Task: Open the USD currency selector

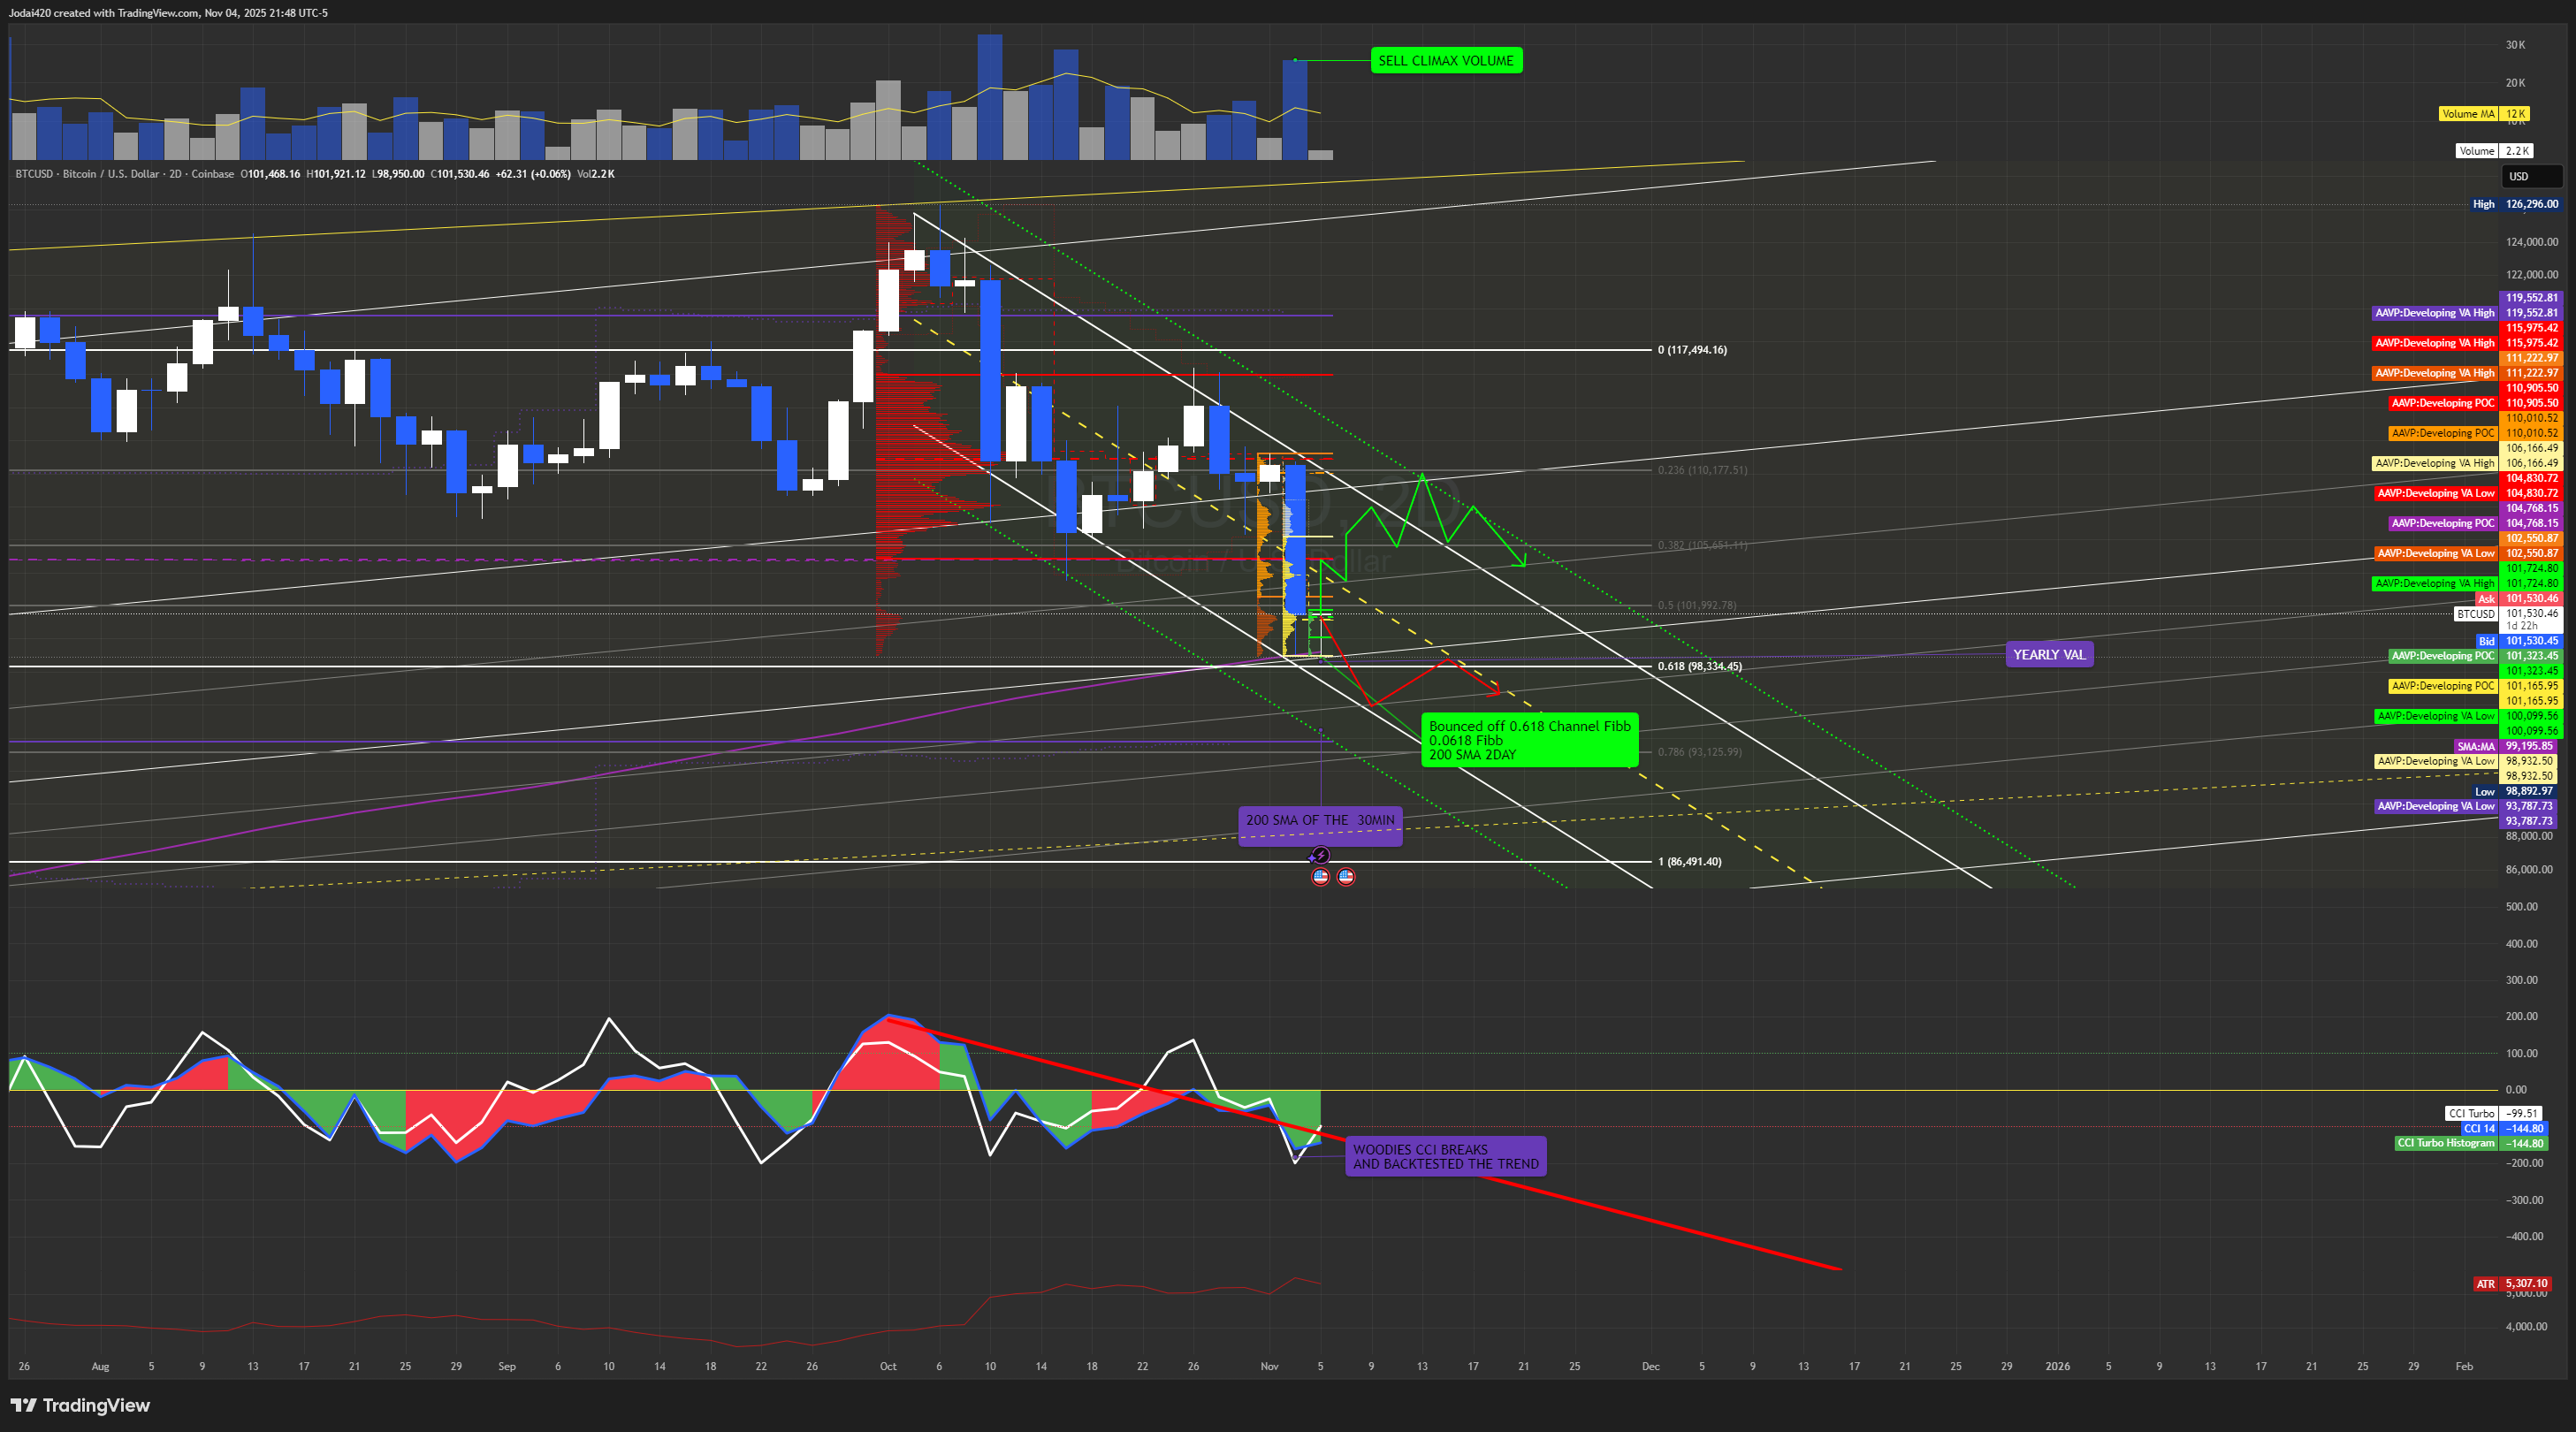Action: pos(2530,177)
